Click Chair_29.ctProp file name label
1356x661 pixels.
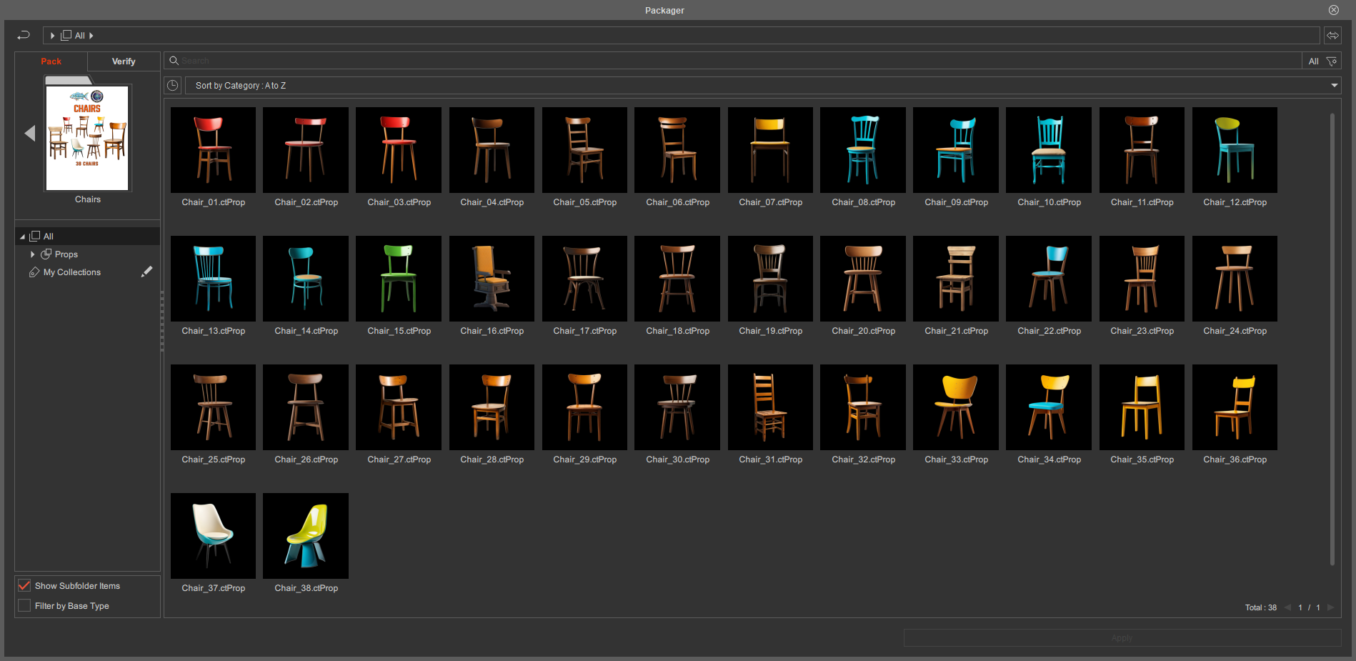584,459
